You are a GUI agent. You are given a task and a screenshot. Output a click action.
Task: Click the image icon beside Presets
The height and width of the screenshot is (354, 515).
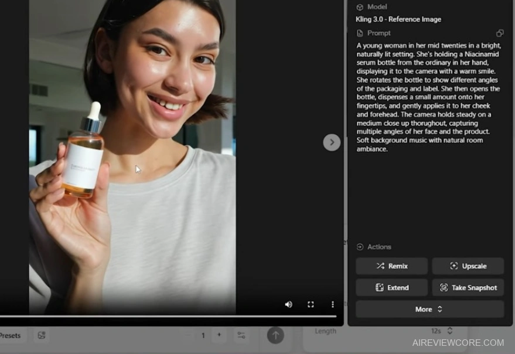click(42, 336)
